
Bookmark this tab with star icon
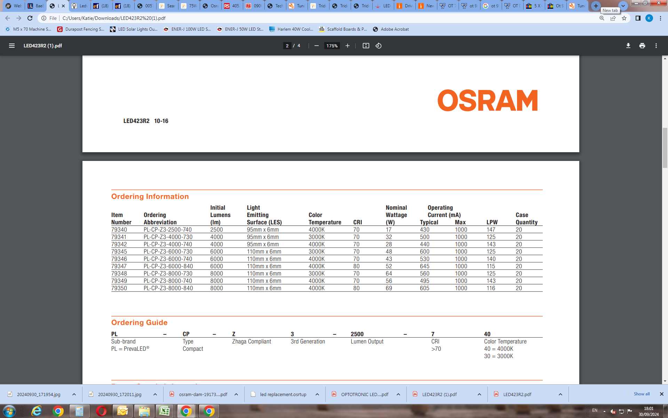pyautogui.click(x=624, y=18)
